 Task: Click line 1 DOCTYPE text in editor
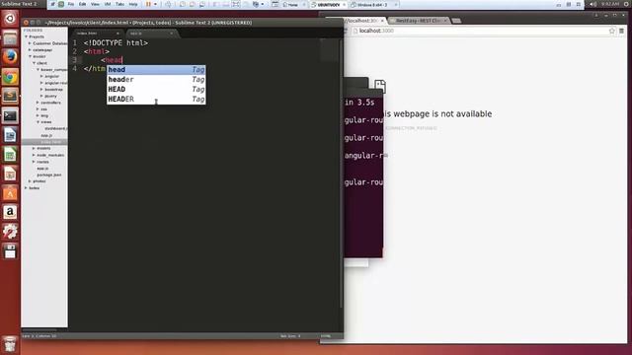pyautogui.click(x=116, y=42)
